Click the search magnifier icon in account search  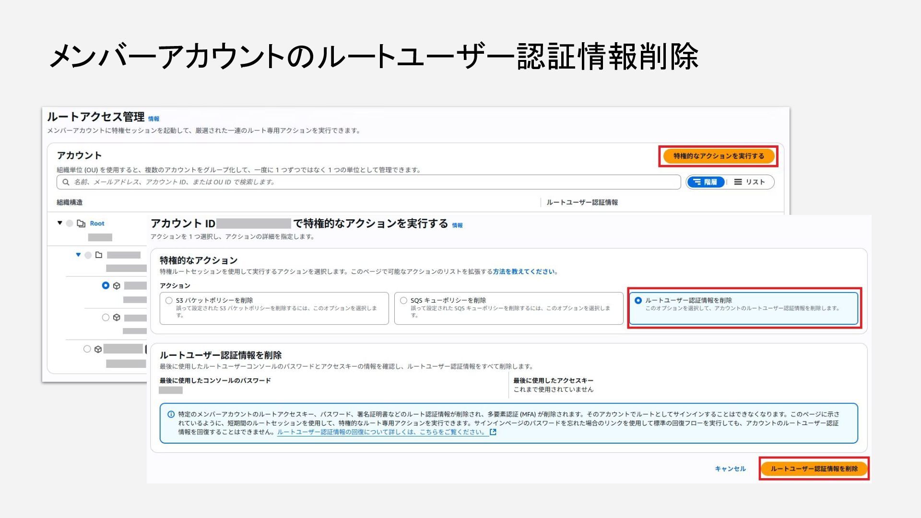pyautogui.click(x=66, y=182)
